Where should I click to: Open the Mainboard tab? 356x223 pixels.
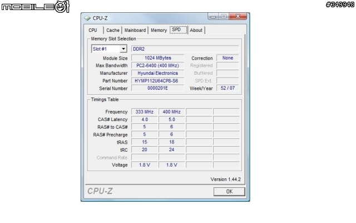(x=135, y=30)
